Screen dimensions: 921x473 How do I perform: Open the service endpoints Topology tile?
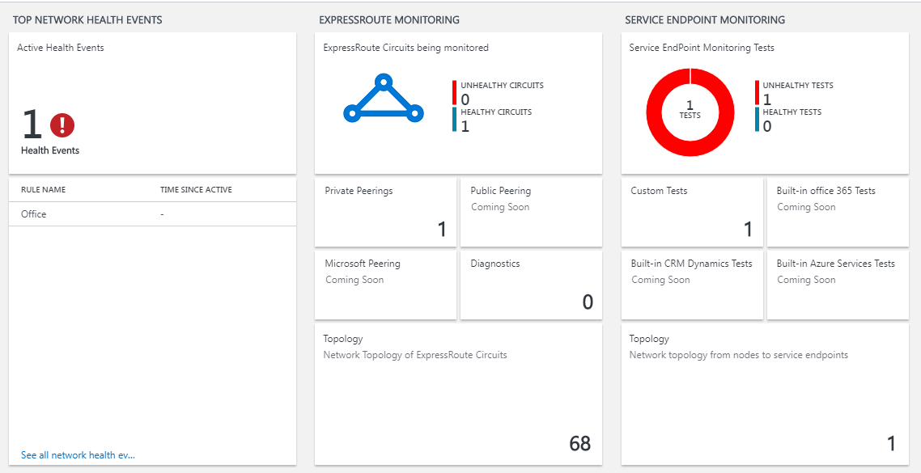[x=764, y=394]
